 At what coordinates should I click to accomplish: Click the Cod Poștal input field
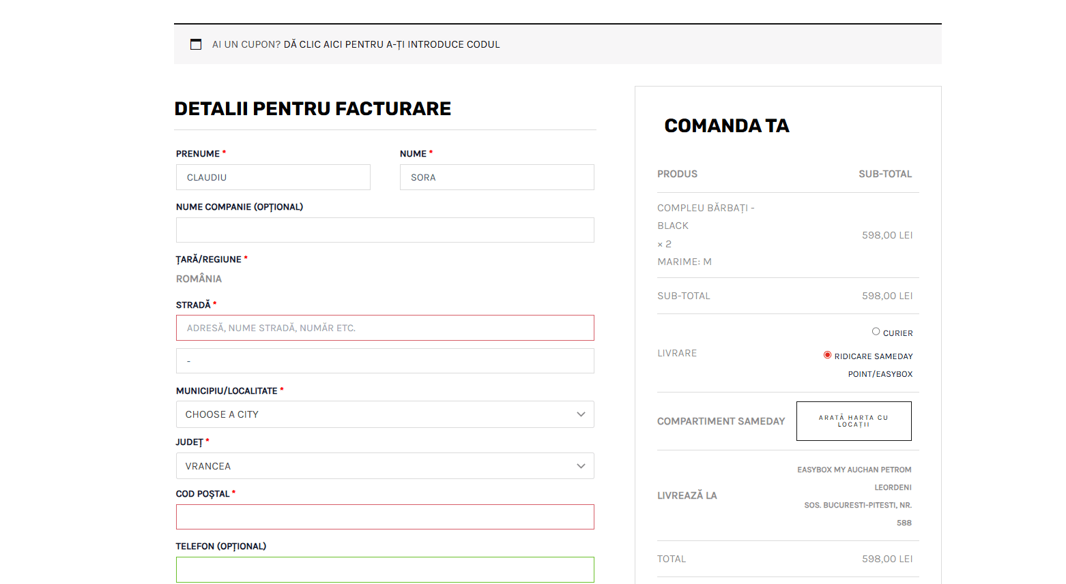[x=385, y=517]
